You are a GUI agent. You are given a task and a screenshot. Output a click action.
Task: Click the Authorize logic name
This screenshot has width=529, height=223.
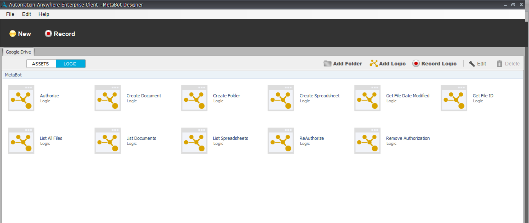[x=49, y=96]
